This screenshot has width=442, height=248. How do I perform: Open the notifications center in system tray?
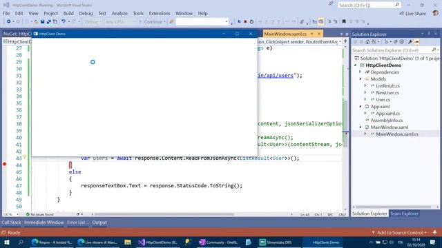433,242
